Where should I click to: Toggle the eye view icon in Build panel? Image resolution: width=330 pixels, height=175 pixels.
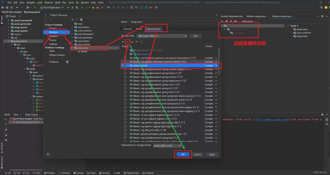[6, 140]
